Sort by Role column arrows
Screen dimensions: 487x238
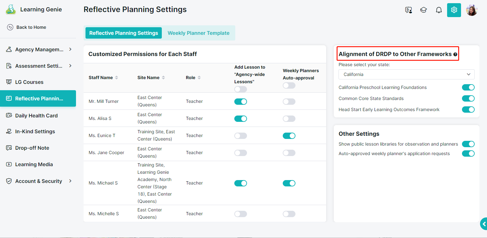tap(200, 78)
